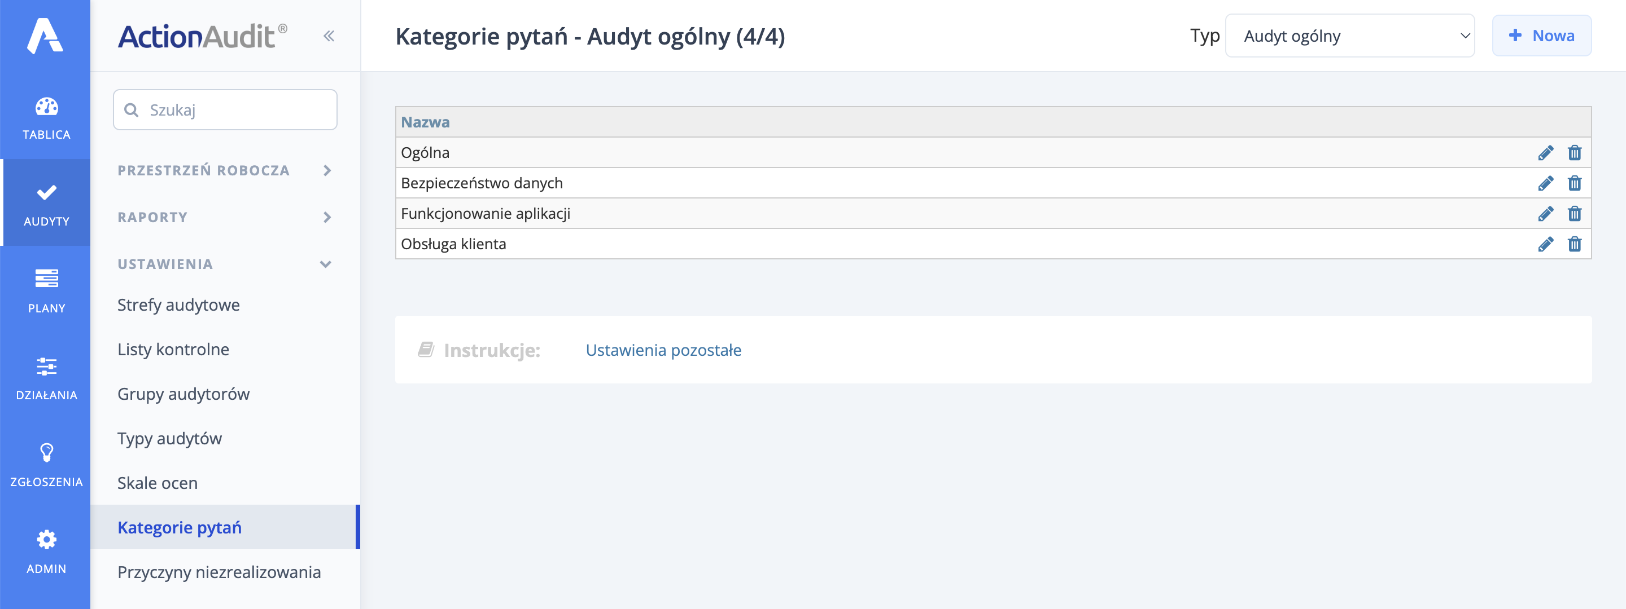This screenshot has height=609, width=1626.
Task: Edit Bezpieczeństwo danych with pencil icon
Action: (x=1546, y=183)
